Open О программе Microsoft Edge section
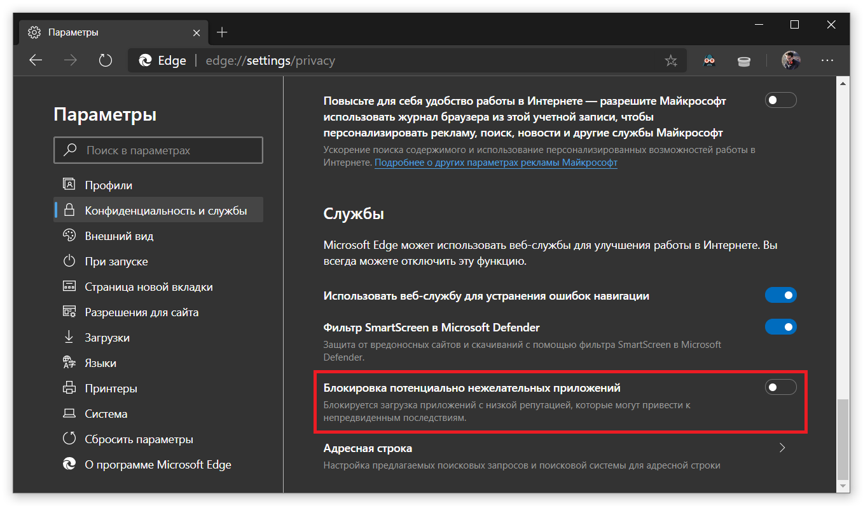863x506 pixels. tap(158, 465)
